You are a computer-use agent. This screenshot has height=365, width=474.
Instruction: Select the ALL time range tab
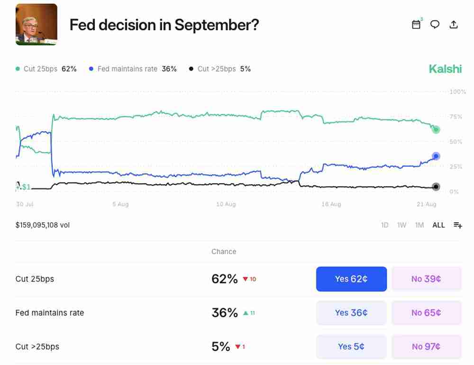click(x=438, y=225)
